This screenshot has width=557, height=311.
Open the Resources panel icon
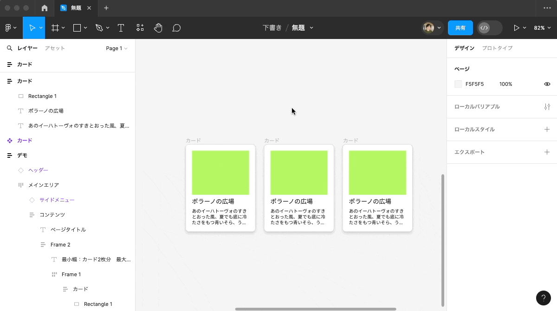click(x=140, y=28)
